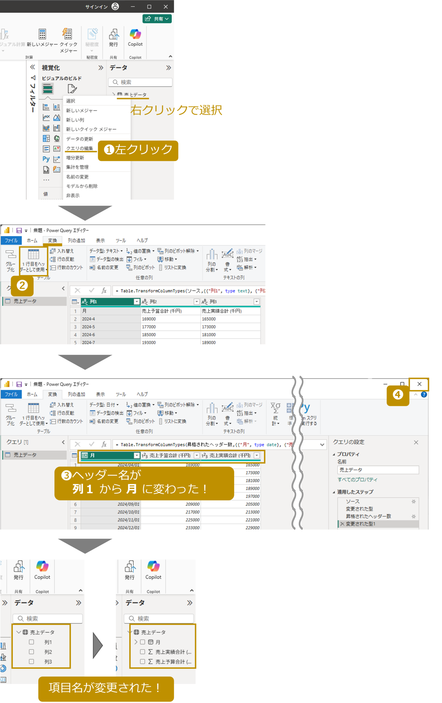Select the Python visual (Py) icon
Viewport: 442px width, 703px height.
[46, 159]
